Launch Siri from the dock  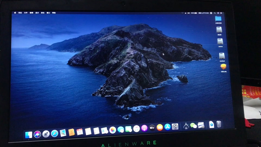click(37, 134)
